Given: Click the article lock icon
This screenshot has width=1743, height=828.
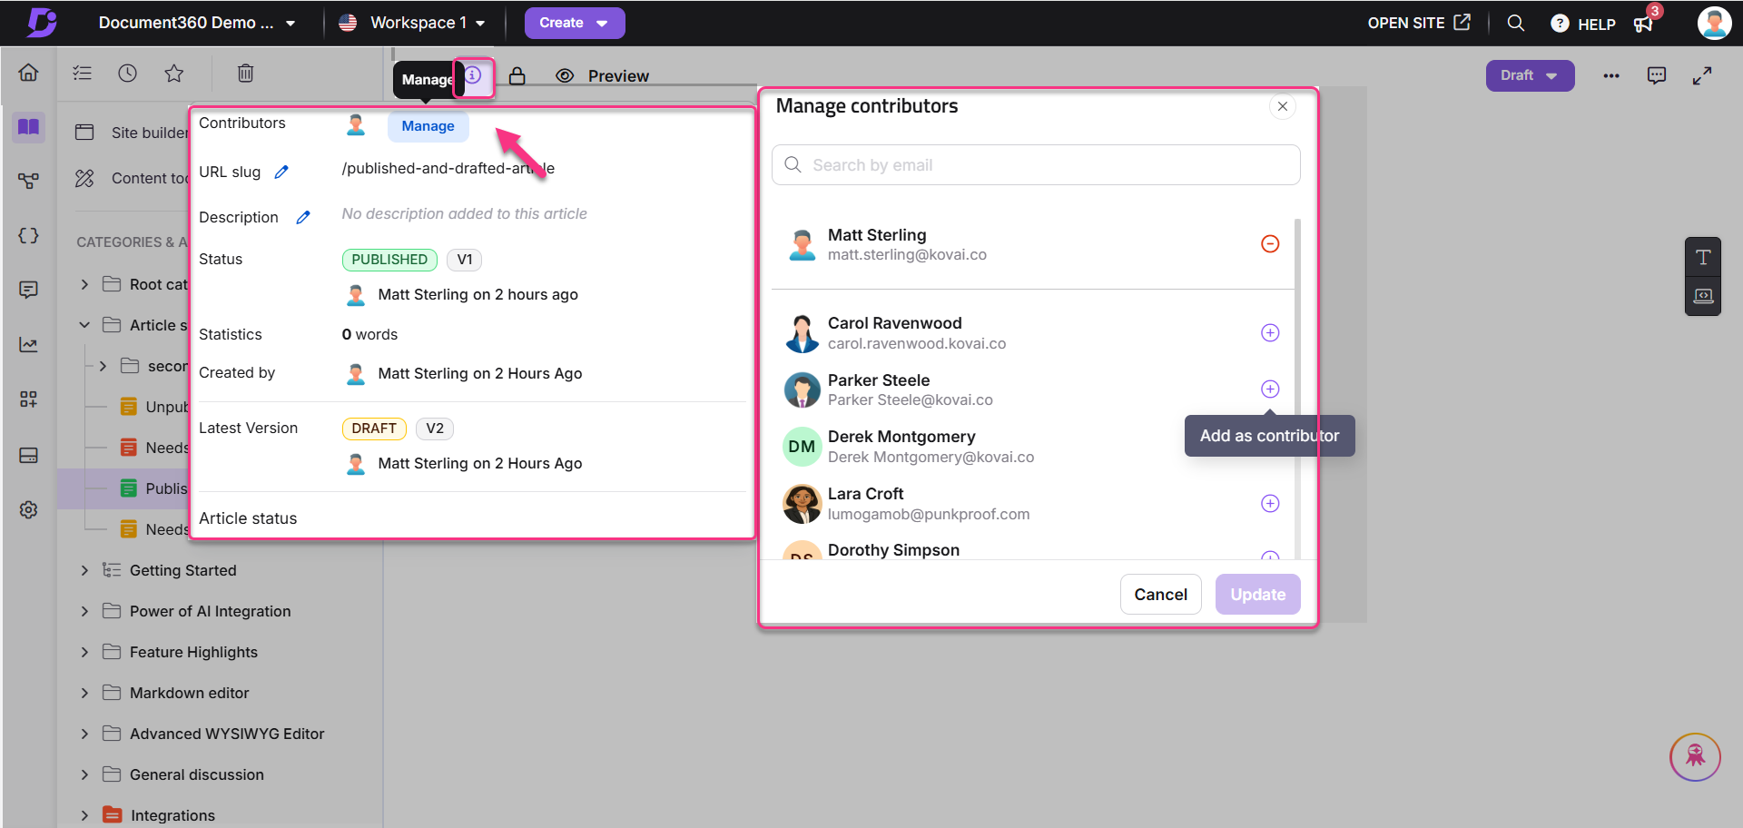Looking at the screenshot, I should [517, 75].
